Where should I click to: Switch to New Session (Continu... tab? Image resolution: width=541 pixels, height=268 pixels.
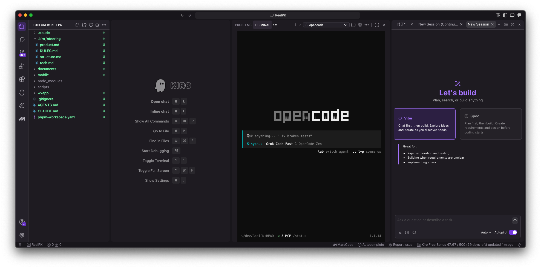click(x=438, y=24)
